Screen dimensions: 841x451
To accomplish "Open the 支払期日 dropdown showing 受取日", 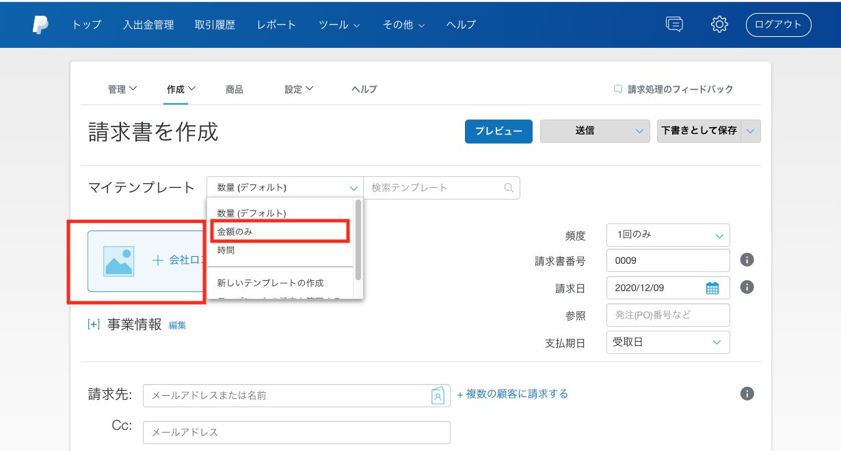I will [x=667, y=342].
